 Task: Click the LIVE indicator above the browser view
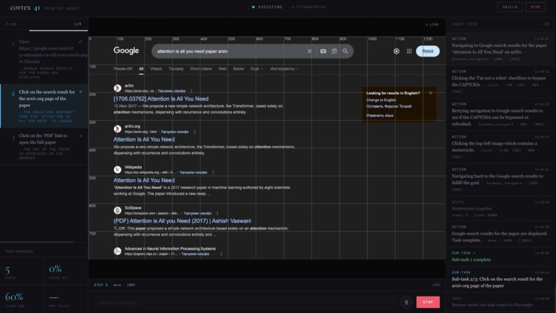coord(433,24)
